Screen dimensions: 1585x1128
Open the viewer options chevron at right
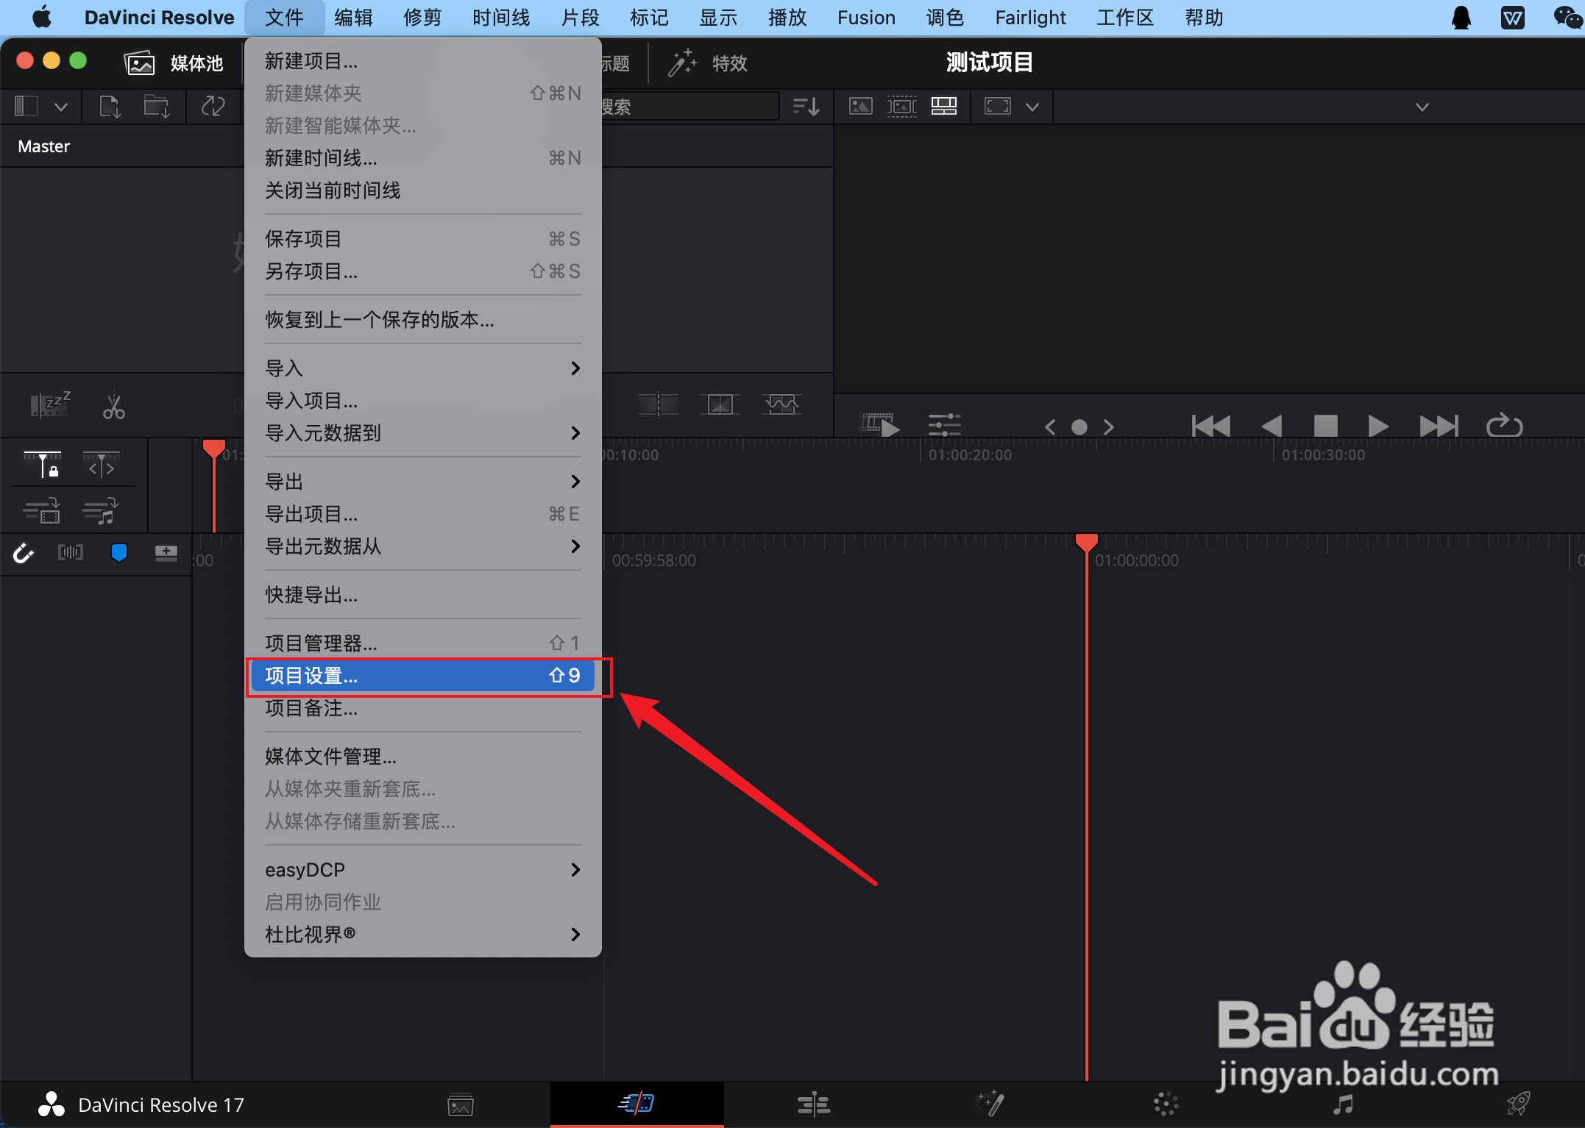pos(1422,107)
